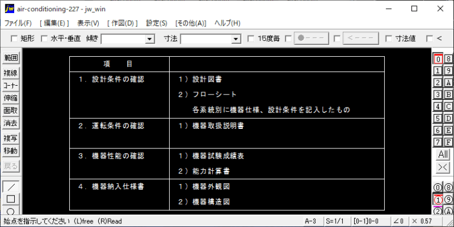This screenshot has height=227, width=454.
Task: Open the 作図(D) menu
Action: pos(122,24)
